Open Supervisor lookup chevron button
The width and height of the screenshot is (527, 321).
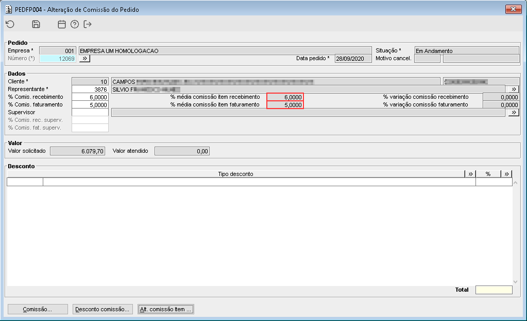pyautogui.click(x=514, y=113)
